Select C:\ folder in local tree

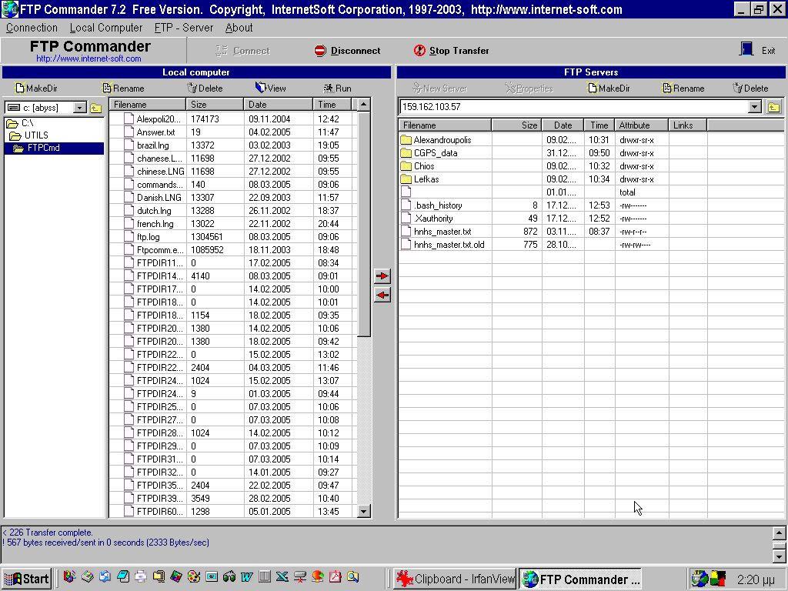(x=21, y=122)
